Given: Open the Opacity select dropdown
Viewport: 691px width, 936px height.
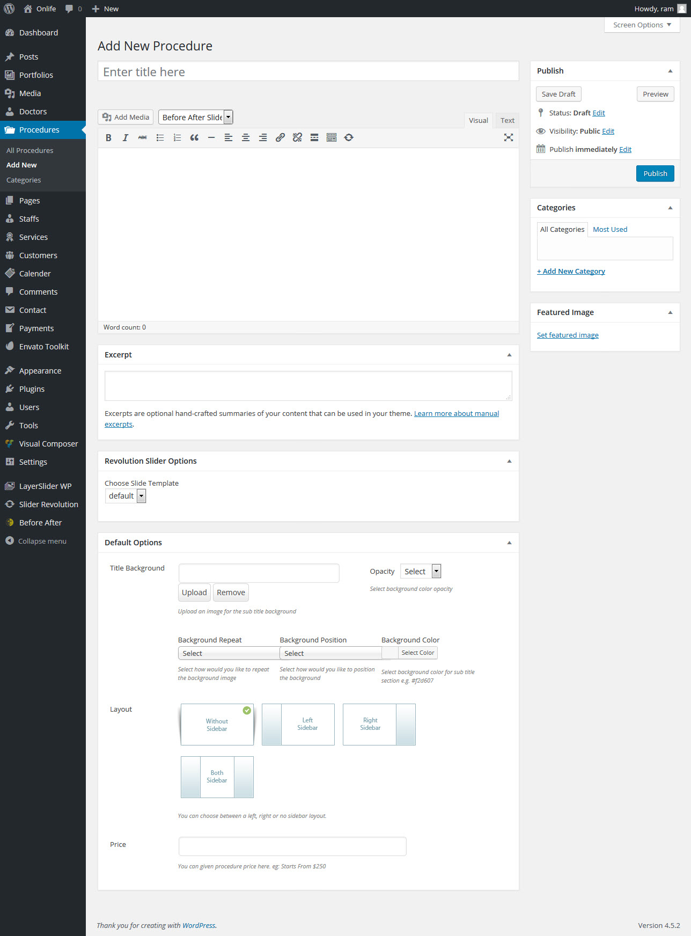Looking at the screenshot, I should pyautogui.click(x=421, y=572).
